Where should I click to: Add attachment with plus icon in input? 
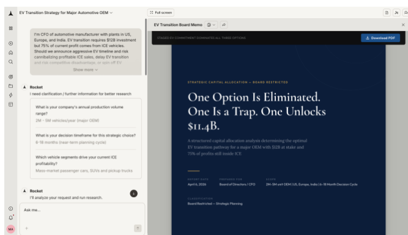tap(26, 228)
